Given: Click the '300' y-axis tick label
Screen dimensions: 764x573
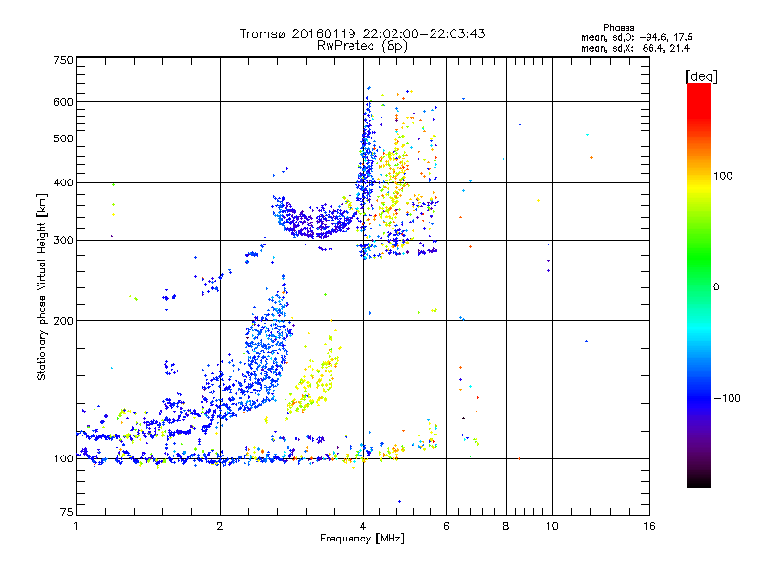Looking at the screenshot, I should [63, 240].
